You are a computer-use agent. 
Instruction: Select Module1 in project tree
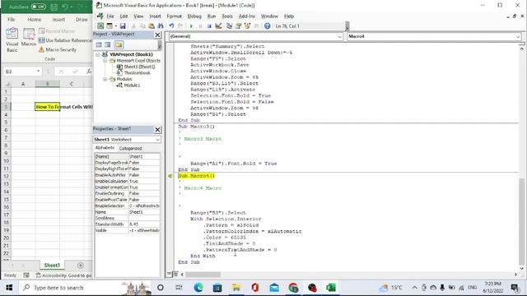[x=132, y=86]
